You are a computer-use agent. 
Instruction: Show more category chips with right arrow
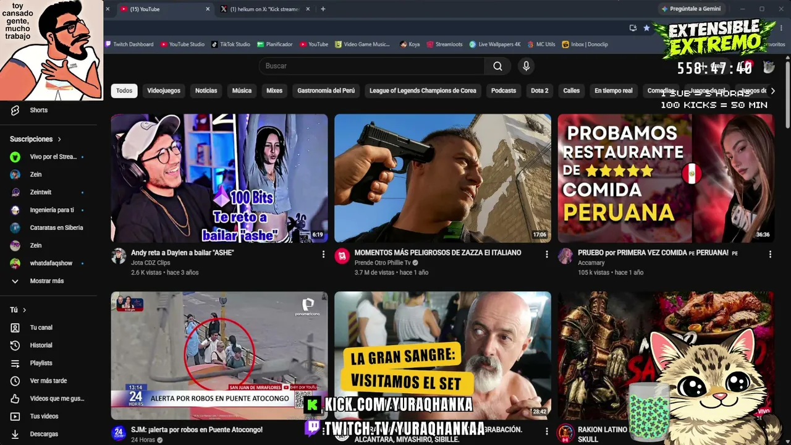click(772, 91)
